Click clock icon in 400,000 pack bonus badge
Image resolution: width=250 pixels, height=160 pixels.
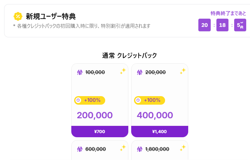click(x=138, y=100)
